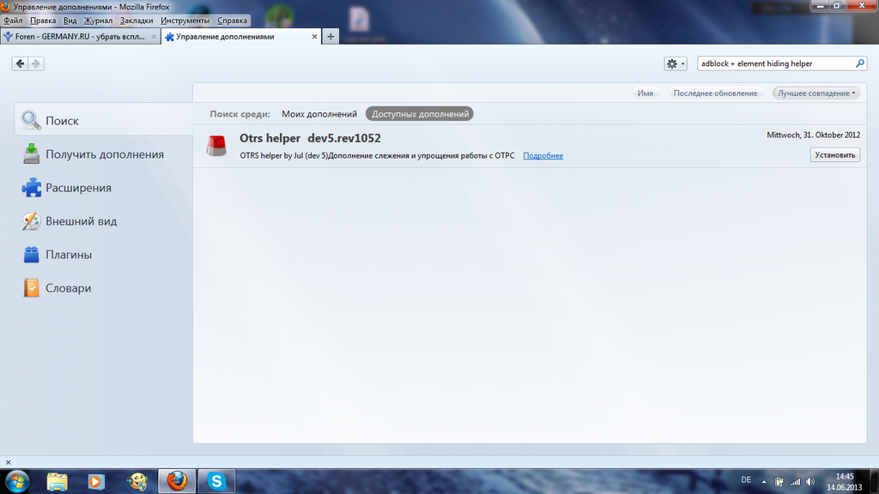Open Skype from the taskbar

(x=216, y=480)
